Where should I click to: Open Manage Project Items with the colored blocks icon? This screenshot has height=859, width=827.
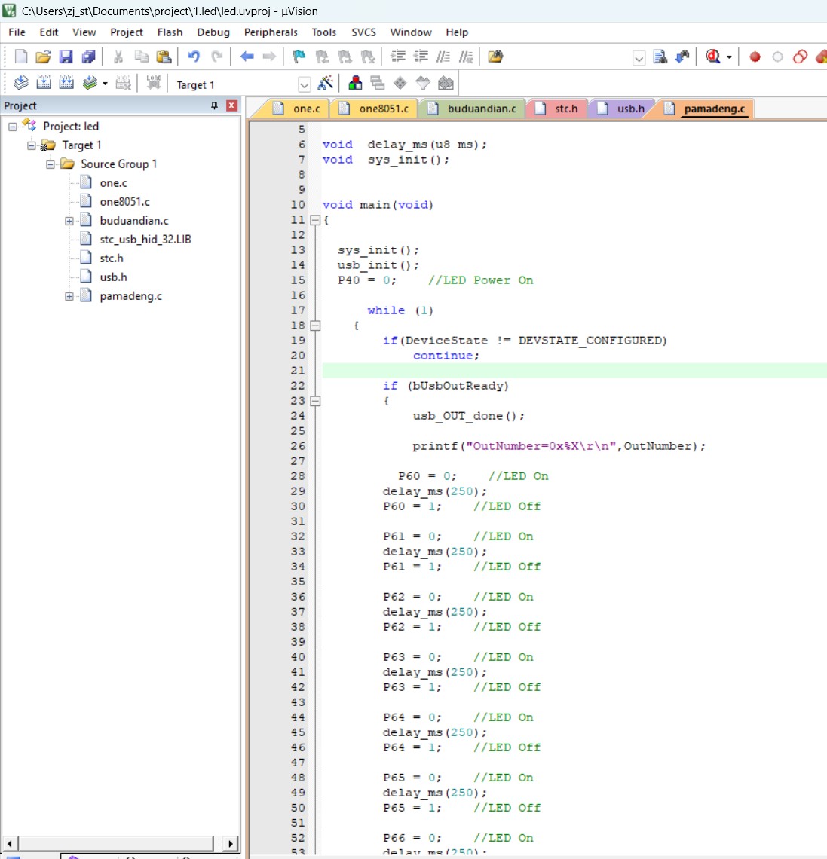(x=355, y=84)
